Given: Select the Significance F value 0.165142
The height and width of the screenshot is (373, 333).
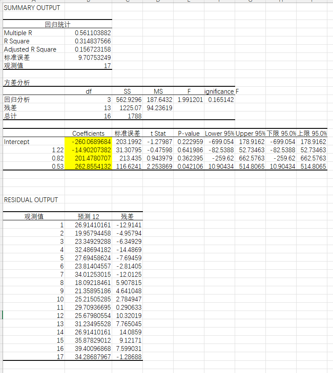Looking at the screenshot, I should [221, 100].
